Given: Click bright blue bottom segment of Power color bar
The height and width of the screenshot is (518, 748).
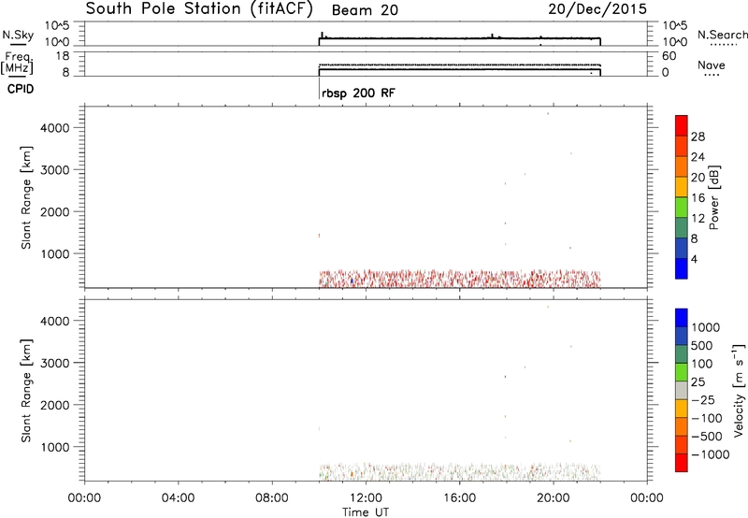Looking at the screenshot, I should (x=682, y=268).
